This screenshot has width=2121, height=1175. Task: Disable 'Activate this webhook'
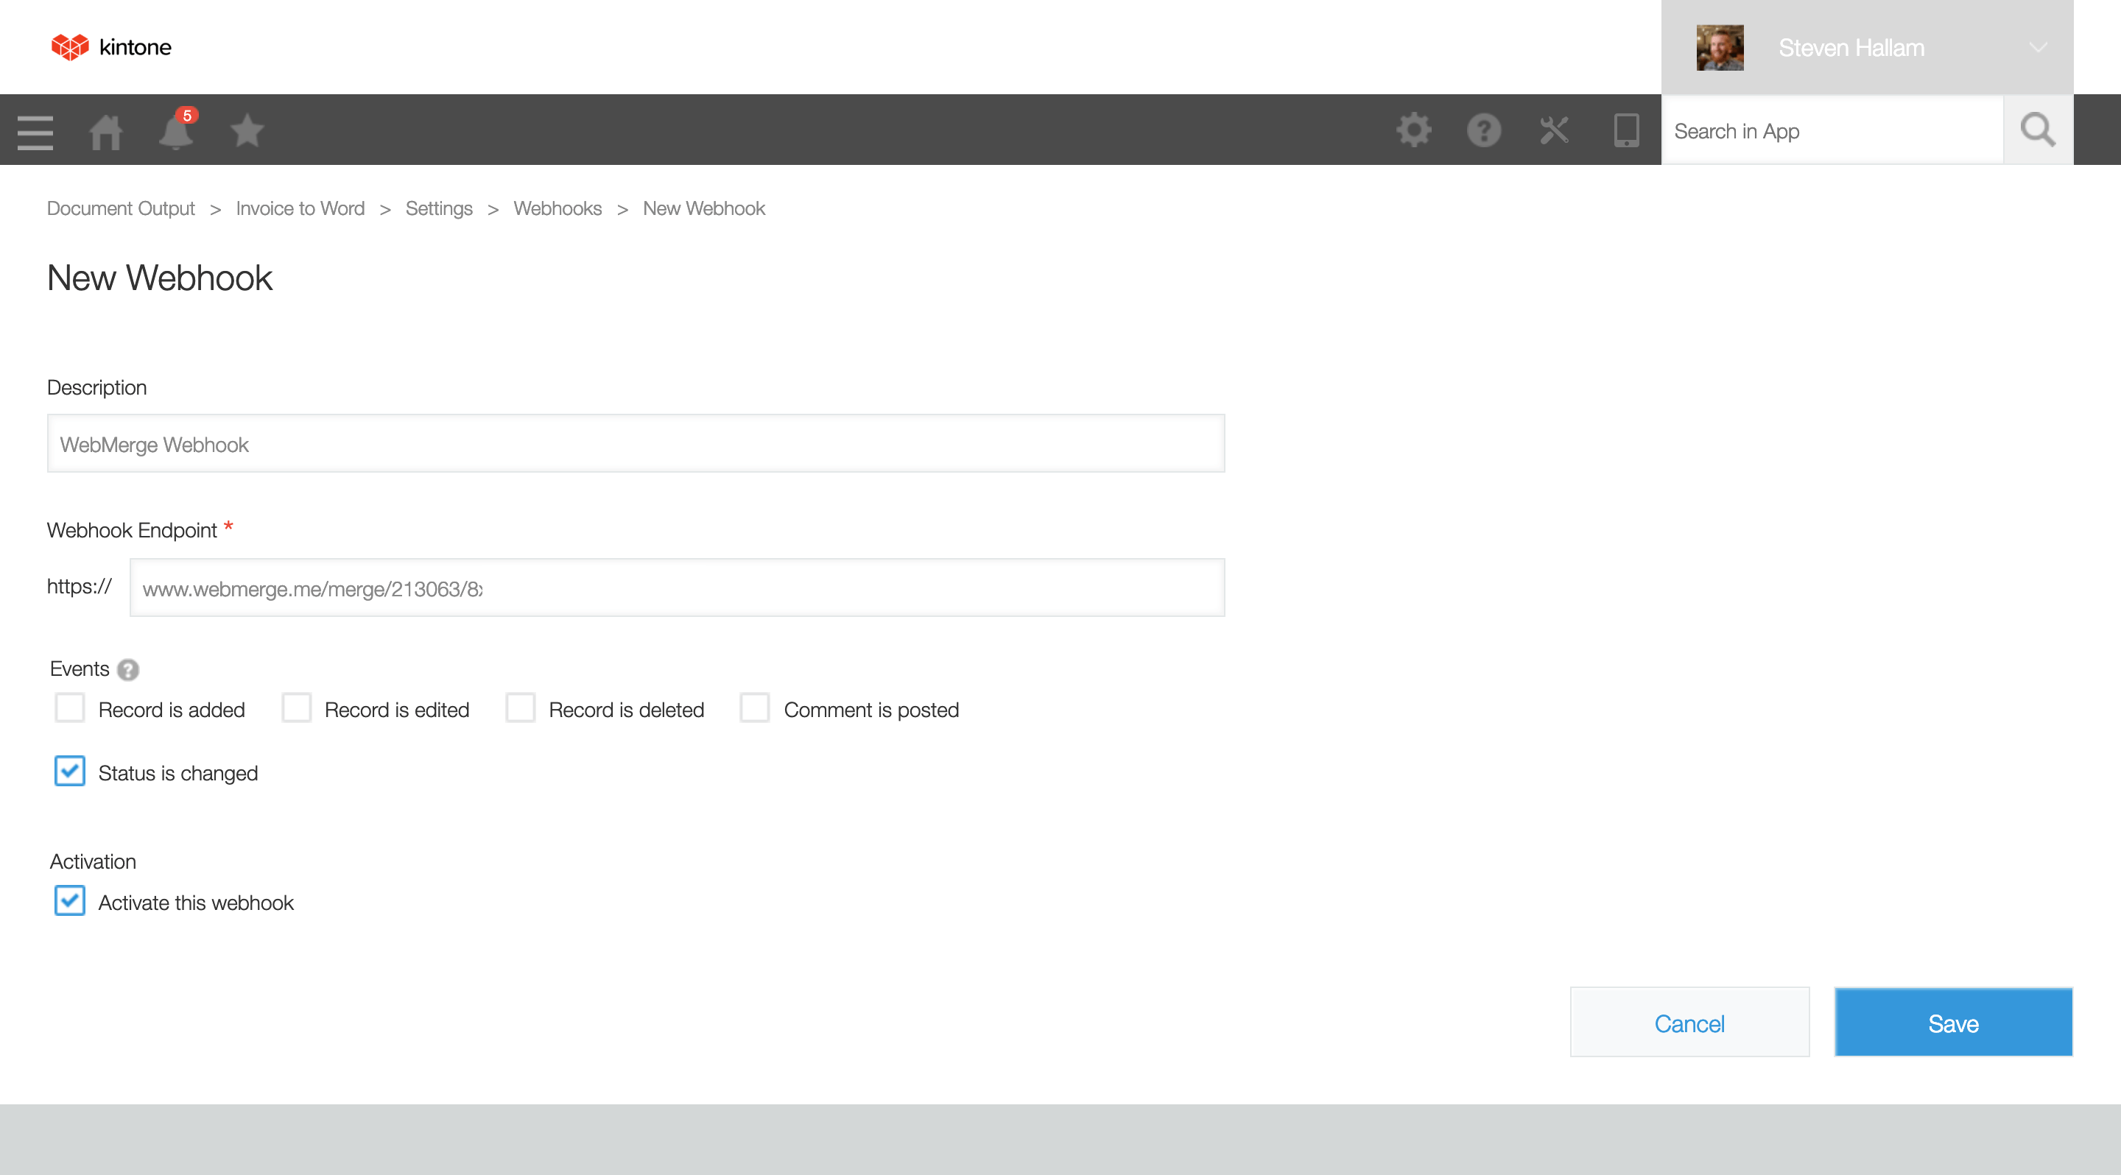[x=70, y=900]
